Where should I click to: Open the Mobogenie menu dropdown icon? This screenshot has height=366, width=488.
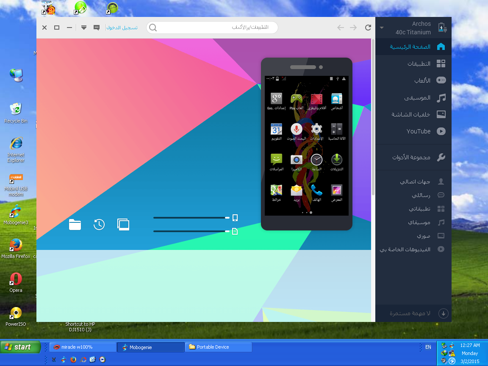84,28
